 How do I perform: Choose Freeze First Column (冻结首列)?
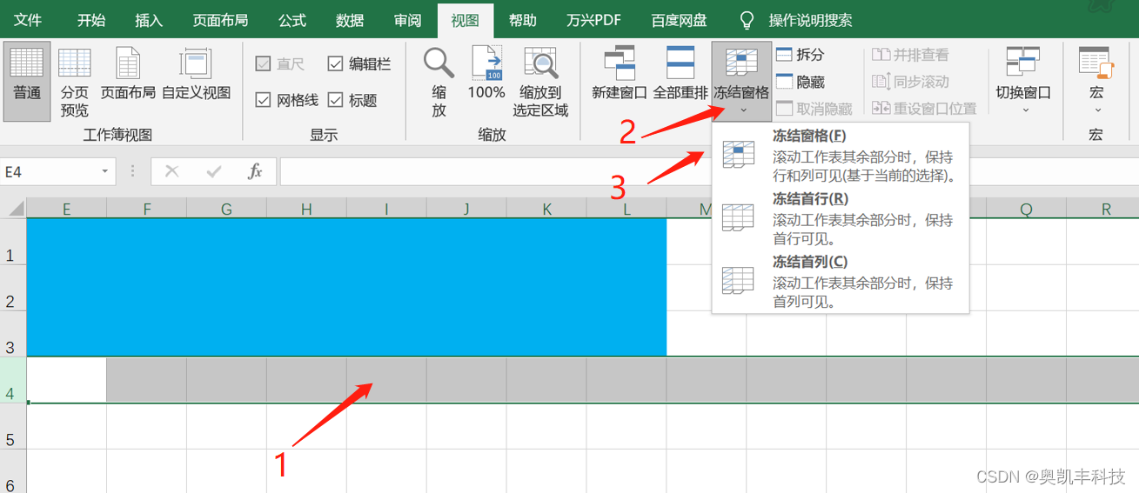[x=840, y=282]
